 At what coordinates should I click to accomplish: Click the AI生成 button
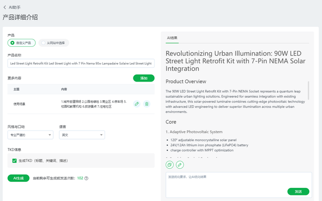tap(19, 178)
